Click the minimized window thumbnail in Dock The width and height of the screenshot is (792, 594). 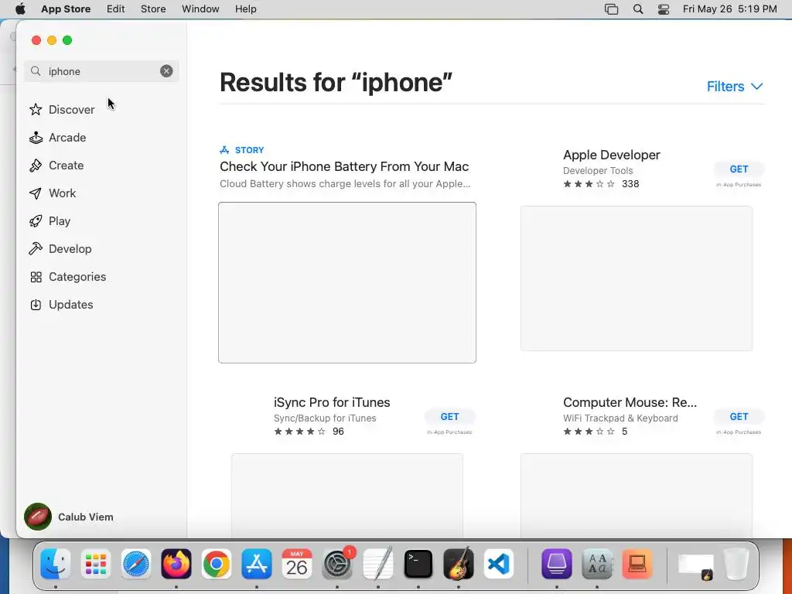(x=695, y=565)
